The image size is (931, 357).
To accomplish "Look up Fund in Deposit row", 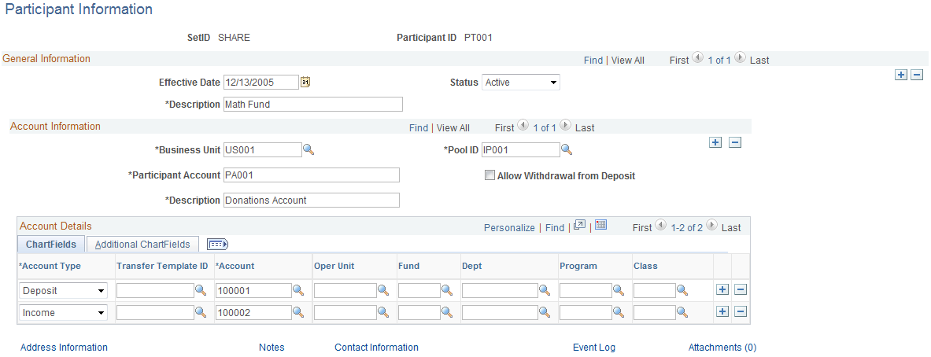I will click(446, 291).
